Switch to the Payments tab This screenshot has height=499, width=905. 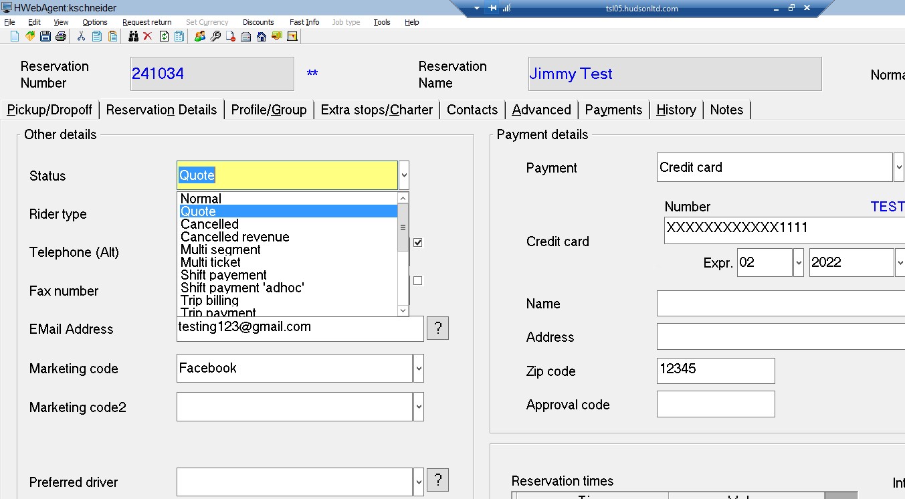click(613, 110)
